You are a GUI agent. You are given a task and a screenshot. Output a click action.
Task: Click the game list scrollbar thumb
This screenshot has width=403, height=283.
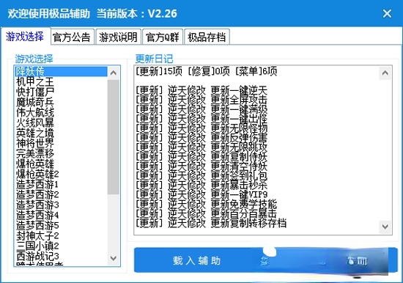(114, 137)
